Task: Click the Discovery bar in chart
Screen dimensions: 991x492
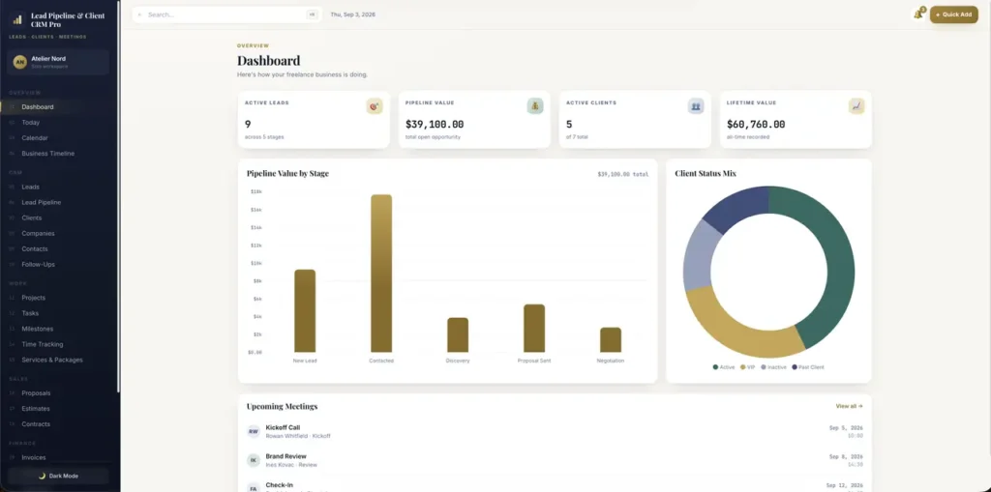Action: click(458, 334)
